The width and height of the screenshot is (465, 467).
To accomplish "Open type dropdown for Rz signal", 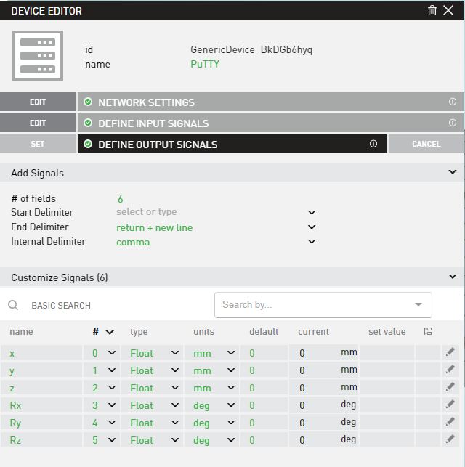I will pos(175,440).
